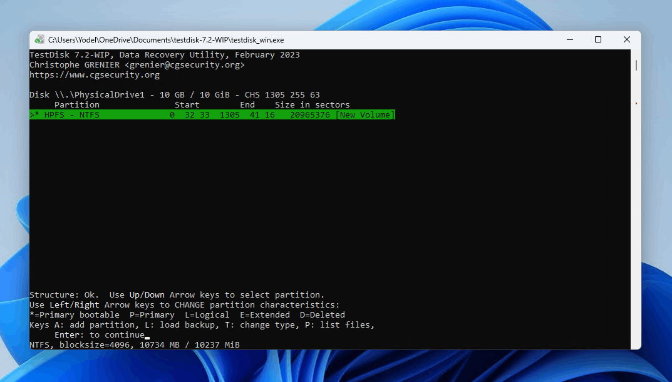Click the 'D=Deleted' legend text
Image resolution: width=672 pixels, height=382 pixels.
323,315
